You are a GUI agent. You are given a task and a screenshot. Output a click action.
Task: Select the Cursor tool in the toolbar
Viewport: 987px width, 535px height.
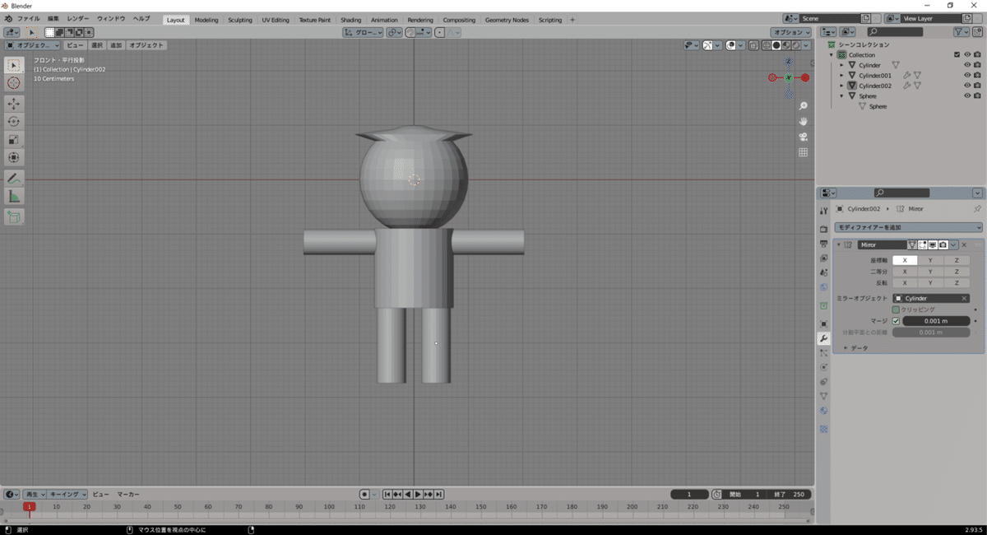coord(14,83)
